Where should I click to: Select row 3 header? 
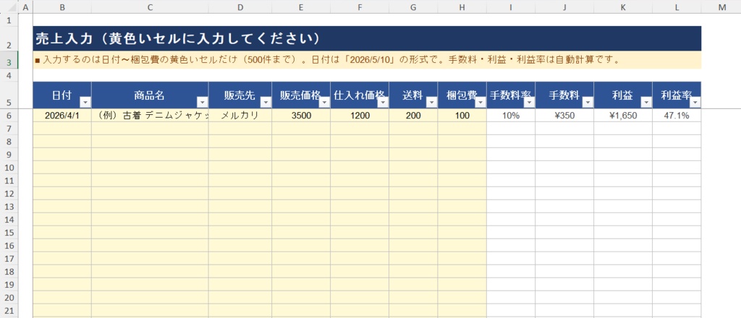[x=9, y=60]
